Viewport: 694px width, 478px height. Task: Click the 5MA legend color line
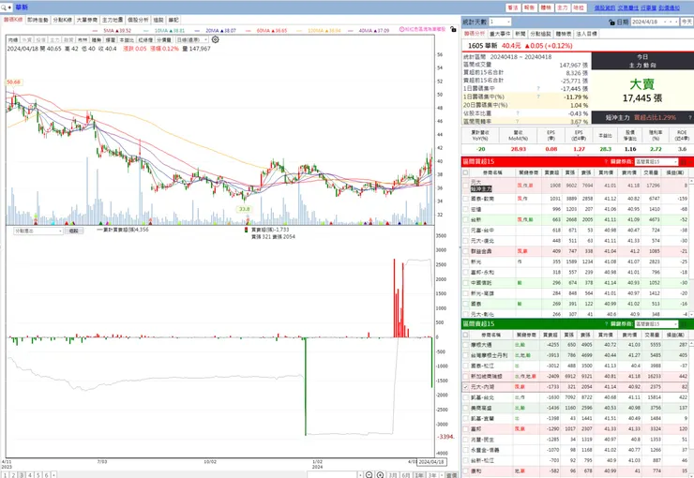pyautogui.click(x=95, y=31)
